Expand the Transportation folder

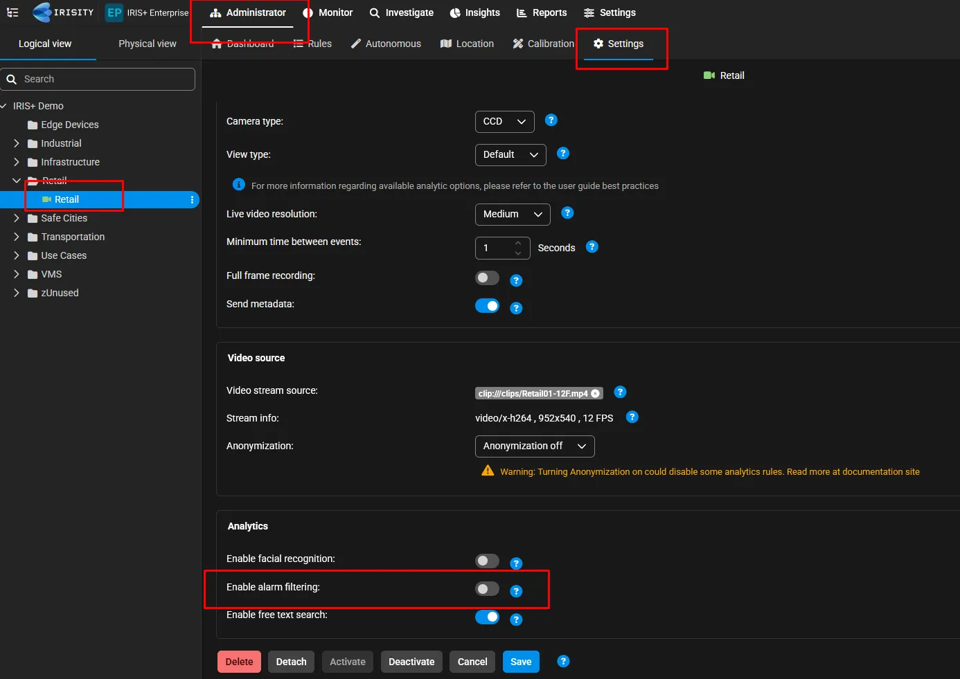point(17,237)
